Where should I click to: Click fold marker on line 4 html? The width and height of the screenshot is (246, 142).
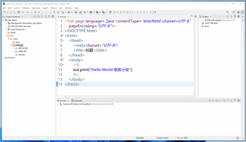pos(63,36)
